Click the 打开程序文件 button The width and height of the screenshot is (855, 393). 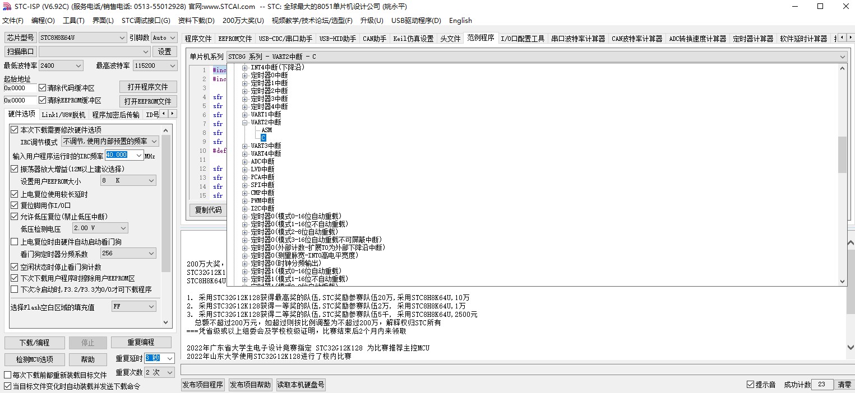pyautogui.click(x=148, y=87)
